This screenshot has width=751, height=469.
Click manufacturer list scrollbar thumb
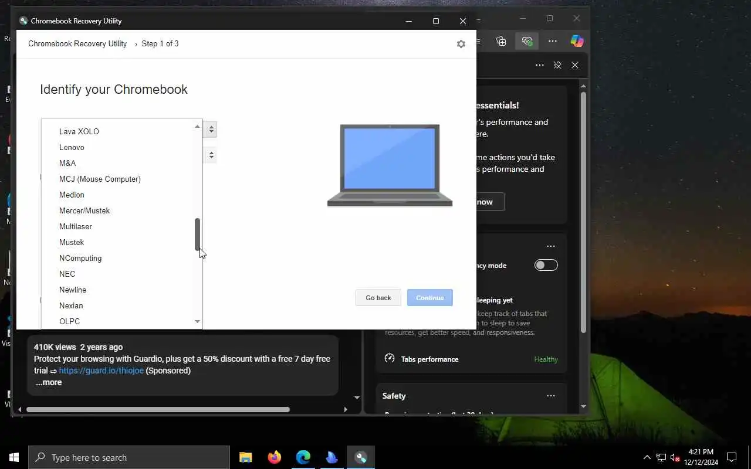198,235
